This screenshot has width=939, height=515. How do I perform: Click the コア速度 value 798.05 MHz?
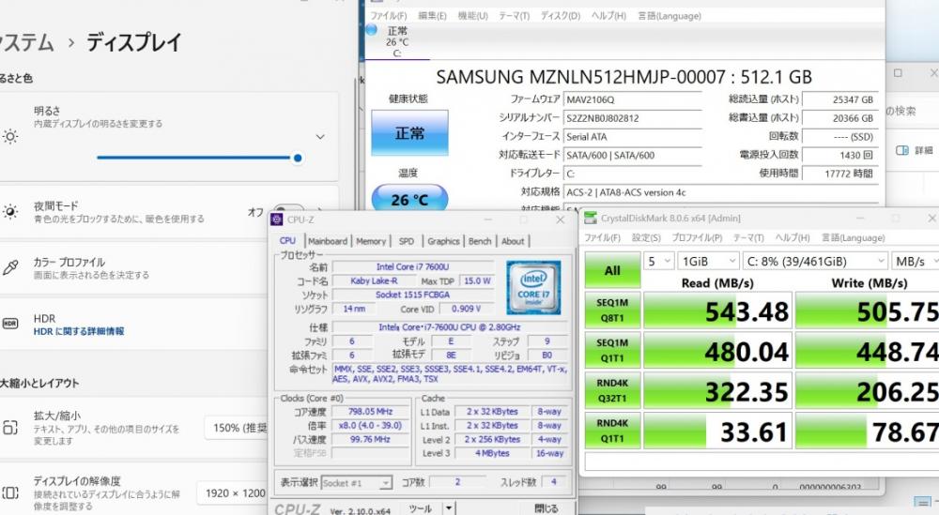click(x=370, y=412)
